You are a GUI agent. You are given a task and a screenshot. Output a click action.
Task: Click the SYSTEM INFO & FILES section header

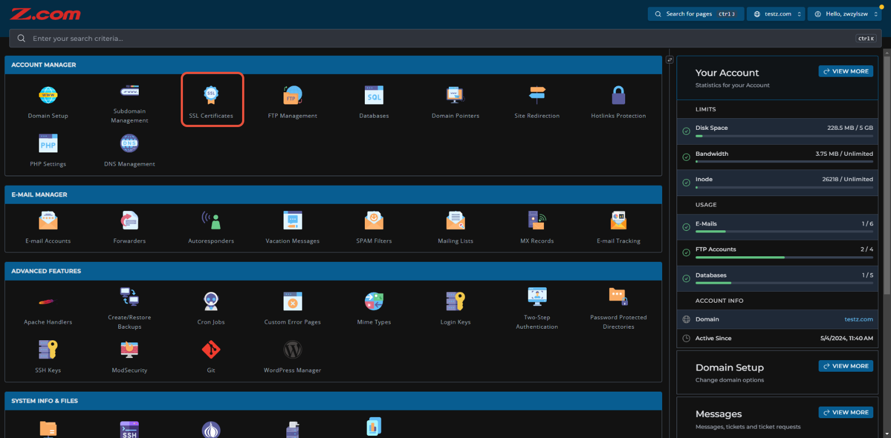pyautogui.click(x=333, y=401)
